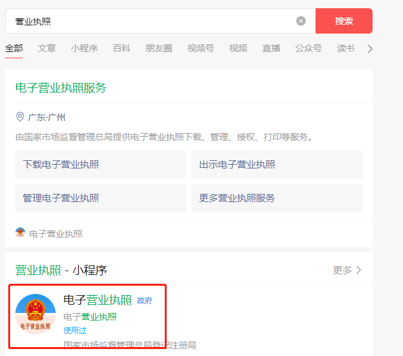This screenshot has width=403, height=356.
Task: Click the 电子营业执照 mini program title
Action: [98, 300]
